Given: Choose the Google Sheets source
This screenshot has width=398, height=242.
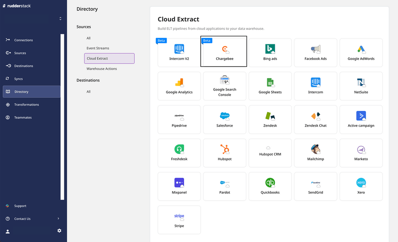Looking at the screenshot, I should (x=270, y=86).
